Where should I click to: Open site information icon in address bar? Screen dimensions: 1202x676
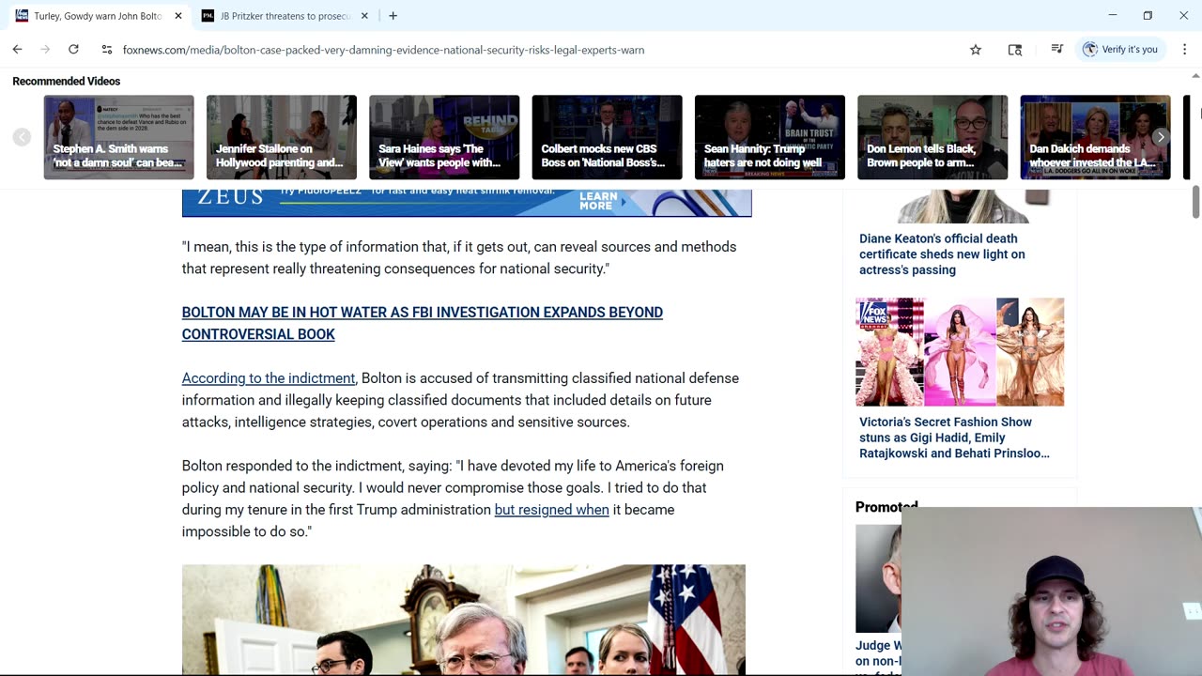(x=106, y=50)
